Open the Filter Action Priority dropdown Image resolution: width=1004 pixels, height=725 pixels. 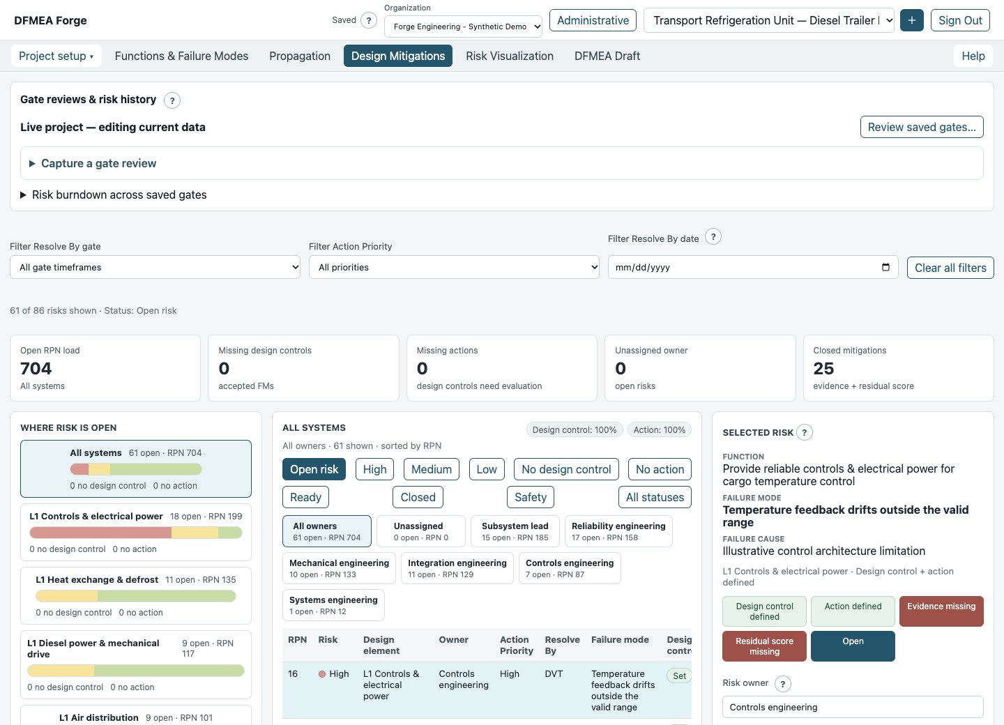[454, 267]
